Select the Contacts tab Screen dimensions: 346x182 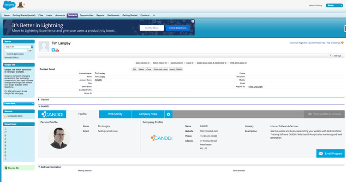tap(72, 15)
